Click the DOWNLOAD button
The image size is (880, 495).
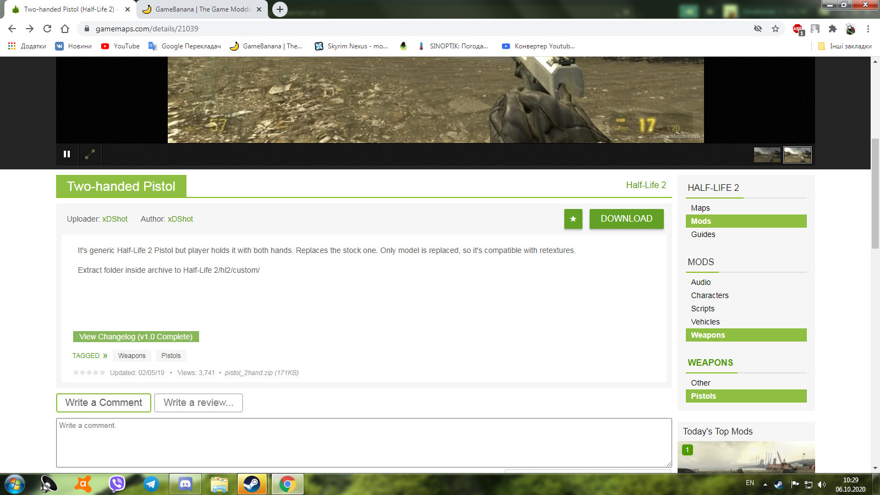pyautogui.click(x=626, y=219)
